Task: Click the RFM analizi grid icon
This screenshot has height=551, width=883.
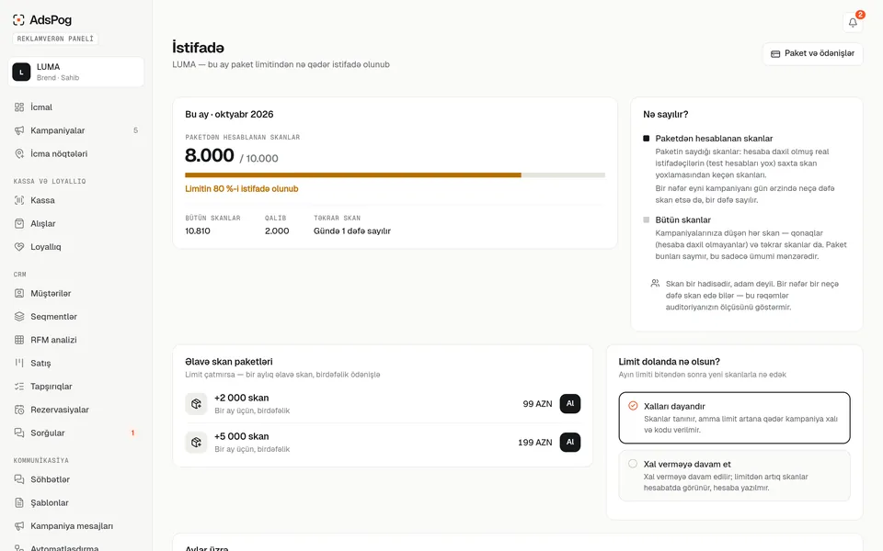Action: (19, 340)
